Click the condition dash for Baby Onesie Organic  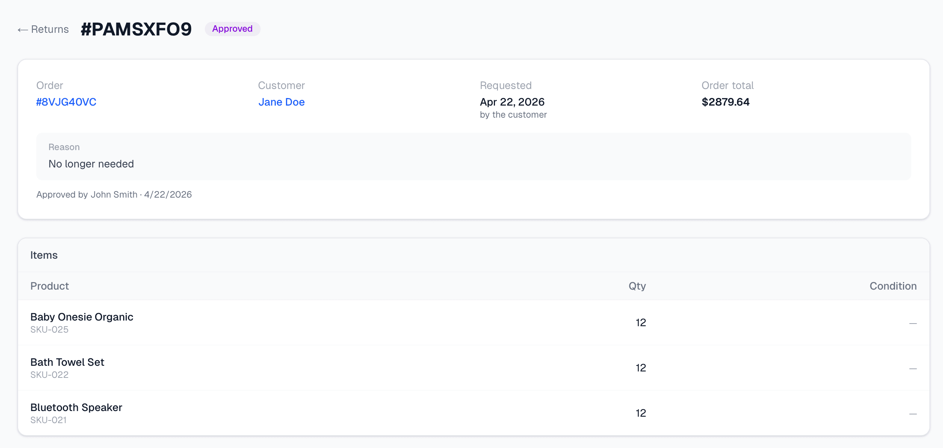pos(913,323)
